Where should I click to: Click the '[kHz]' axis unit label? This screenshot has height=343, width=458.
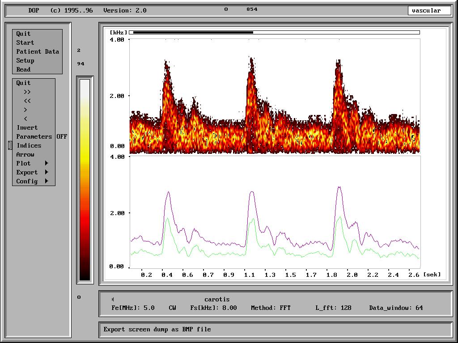tap(119, 33)
